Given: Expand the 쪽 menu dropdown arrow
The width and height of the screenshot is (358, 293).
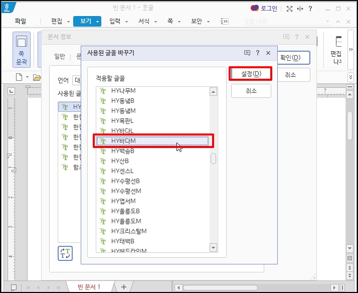Looking at the screenshot, I should [179, 22].
